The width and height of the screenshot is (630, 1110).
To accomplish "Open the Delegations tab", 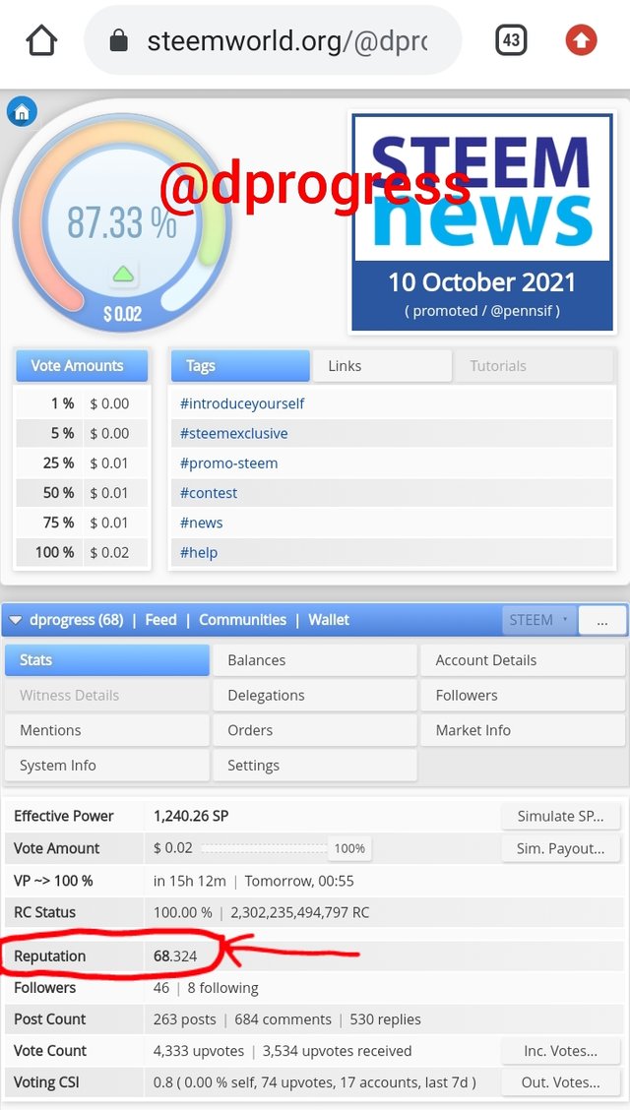I will tap(315, 695).
